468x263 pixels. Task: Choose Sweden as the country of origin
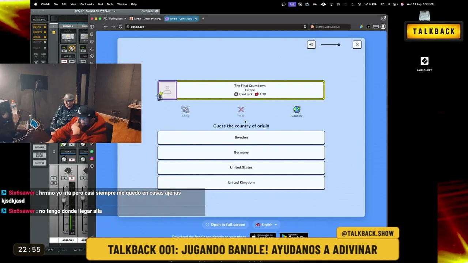pos(241,137)
